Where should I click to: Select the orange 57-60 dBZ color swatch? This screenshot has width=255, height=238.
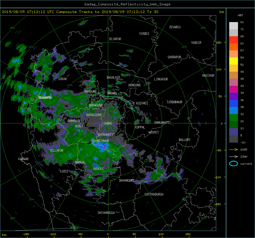[x=233, y=47]
